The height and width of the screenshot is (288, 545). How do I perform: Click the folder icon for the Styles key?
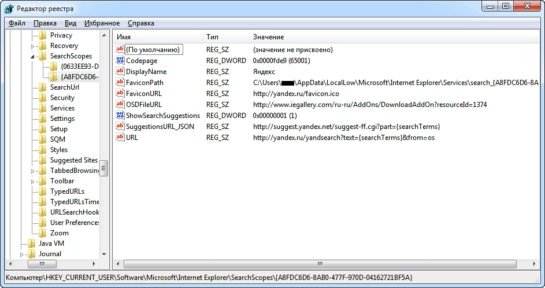pyautogui.click(x=42, y=150)
